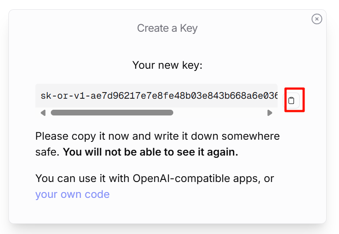Click inside the sk-or-v1 key text field
The image size is (339, 234).
coord(156,96)
